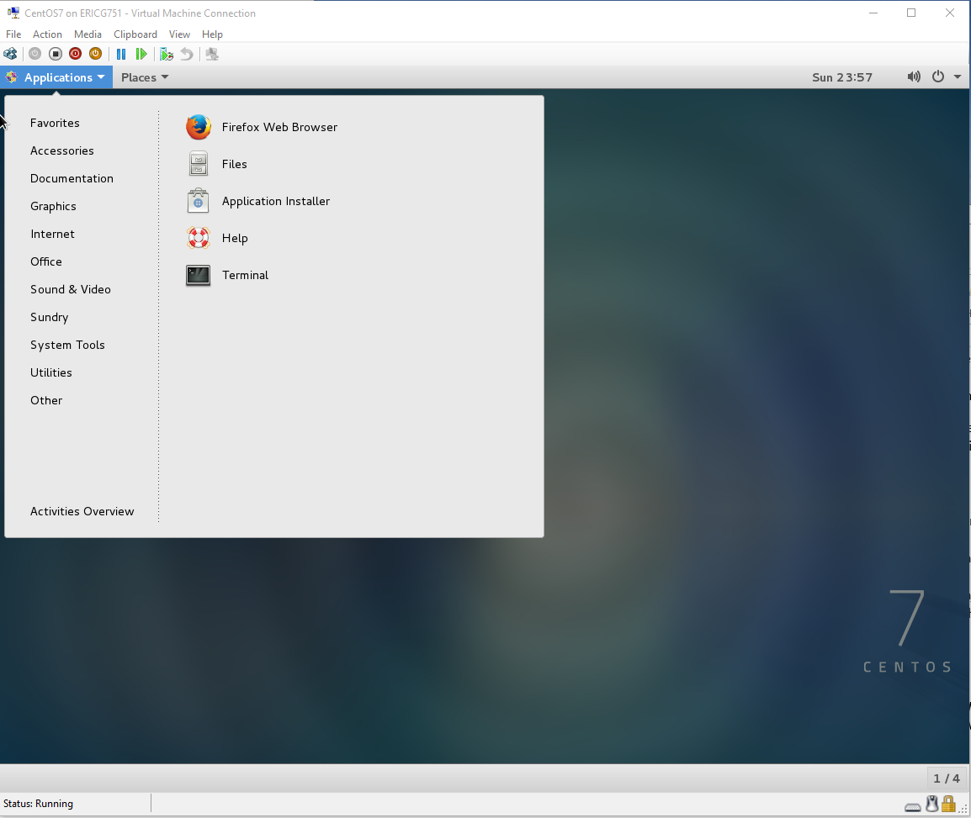Select the Internet category
This screenshot has width=971, height=818.
tap(53, 234)
